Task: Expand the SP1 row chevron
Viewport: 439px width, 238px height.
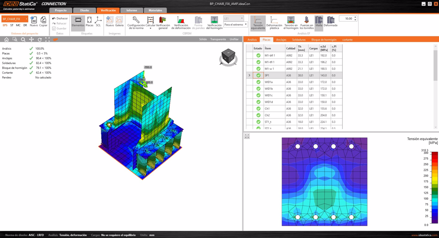Action: pos(249,75)
